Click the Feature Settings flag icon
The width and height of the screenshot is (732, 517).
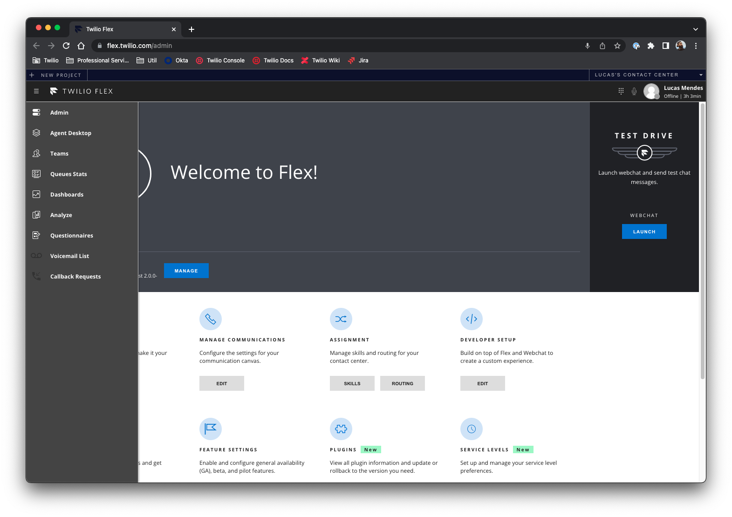coord(211,429)
